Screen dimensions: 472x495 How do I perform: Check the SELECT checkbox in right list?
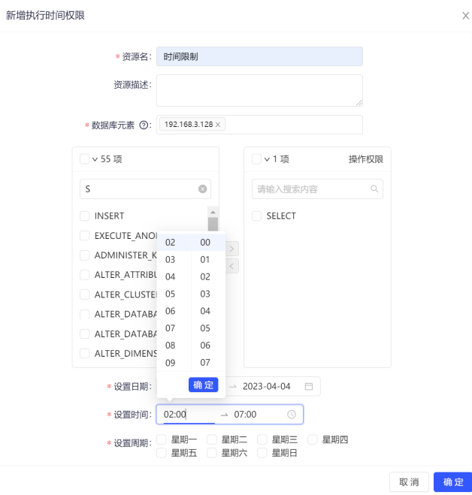[256, 216]
